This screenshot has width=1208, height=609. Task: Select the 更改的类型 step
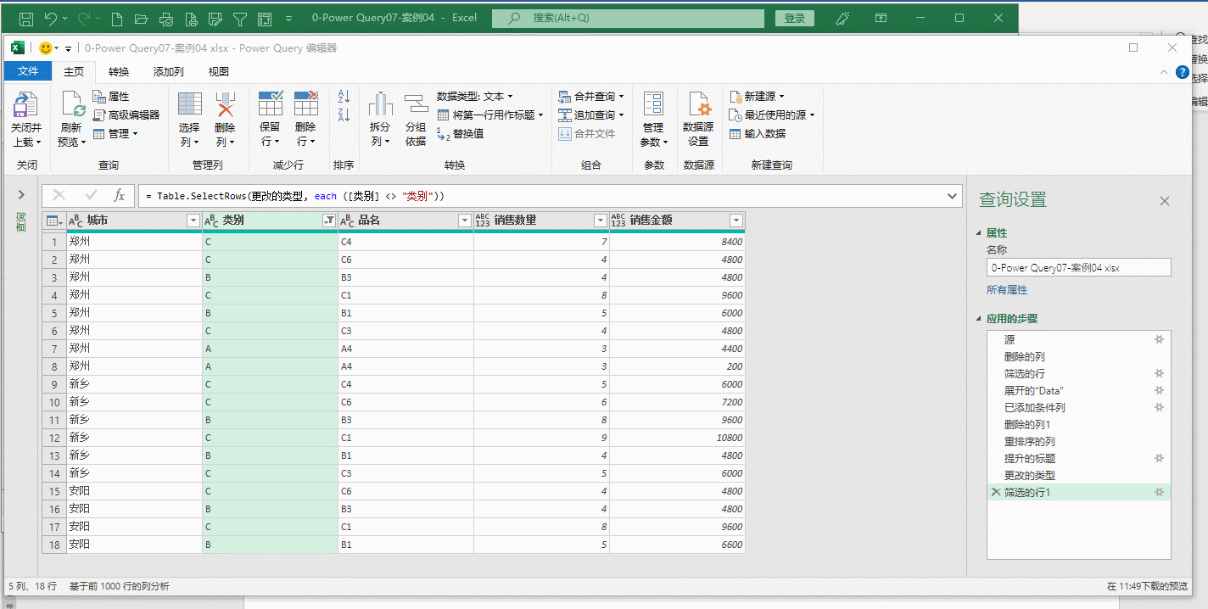point(1078,475)
